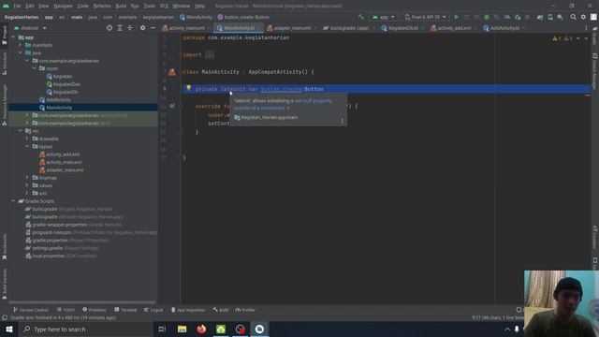Select opened file target icon in Project panel
Screen dimensions: 599x337
110,28
